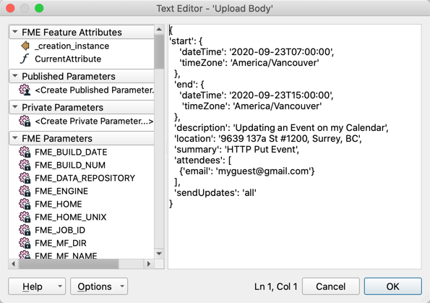Collapse the Published Parameters section
430x303 pixels.
pos(15,76)
